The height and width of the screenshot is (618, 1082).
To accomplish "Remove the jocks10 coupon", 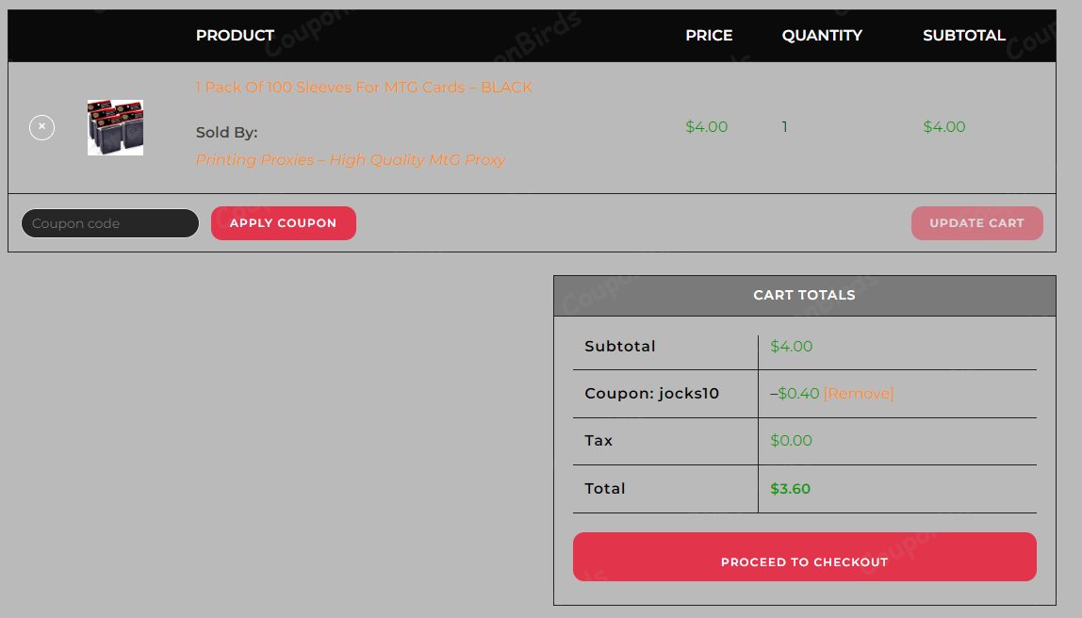I will coord(858,394).
